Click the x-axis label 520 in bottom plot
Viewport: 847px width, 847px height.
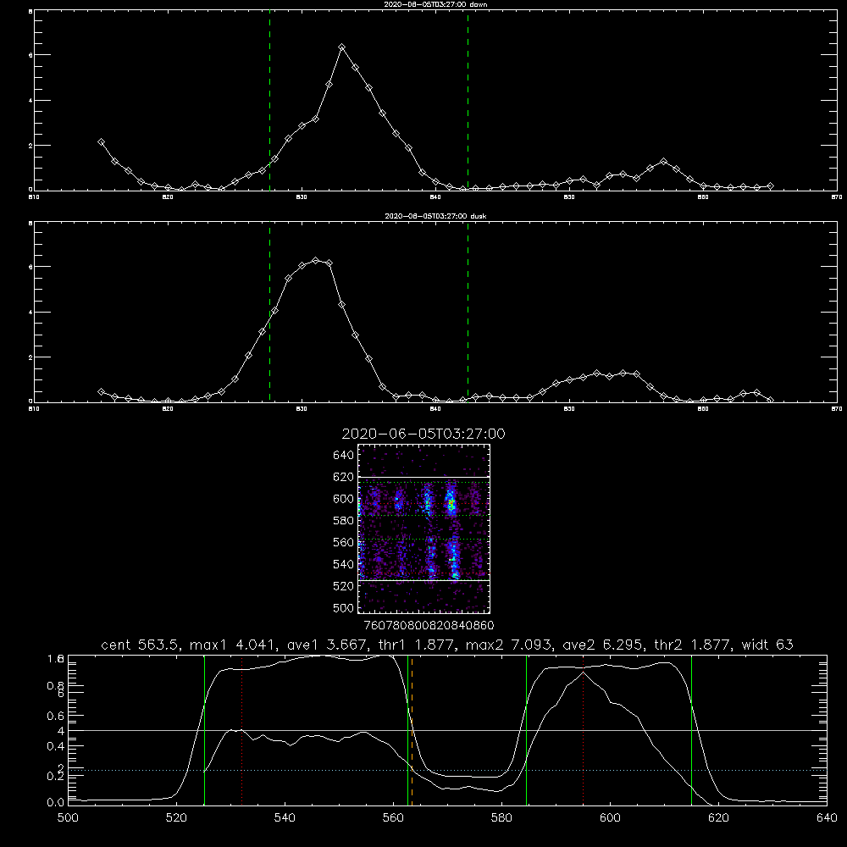pos(176,818)
